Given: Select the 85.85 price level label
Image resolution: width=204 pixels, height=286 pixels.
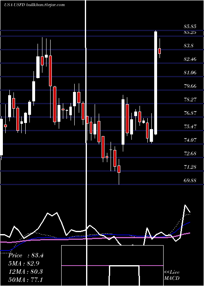Looking at the screenshot, I should [190, 27].
